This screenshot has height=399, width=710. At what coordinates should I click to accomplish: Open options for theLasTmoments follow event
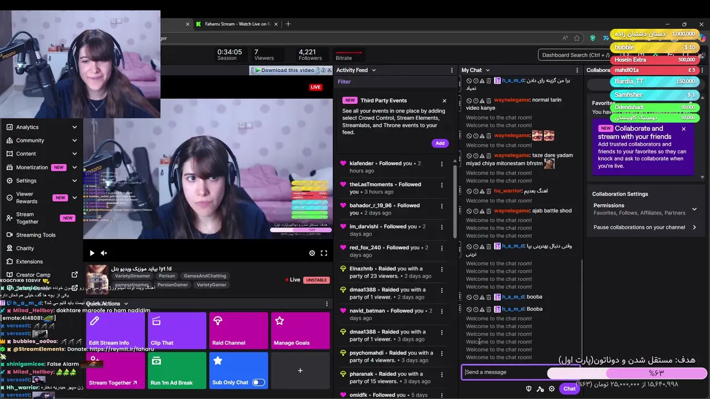tap(442, 185)
